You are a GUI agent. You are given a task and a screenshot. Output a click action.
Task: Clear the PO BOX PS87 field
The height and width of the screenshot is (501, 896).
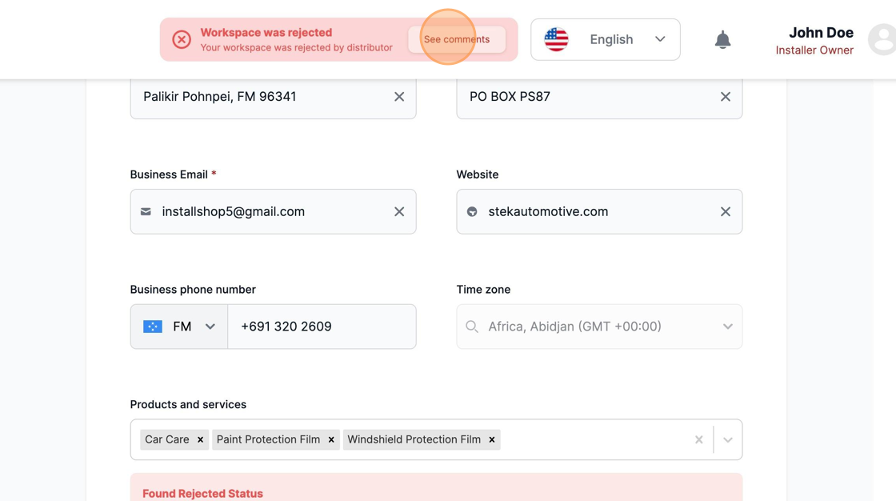click(725, 97)
